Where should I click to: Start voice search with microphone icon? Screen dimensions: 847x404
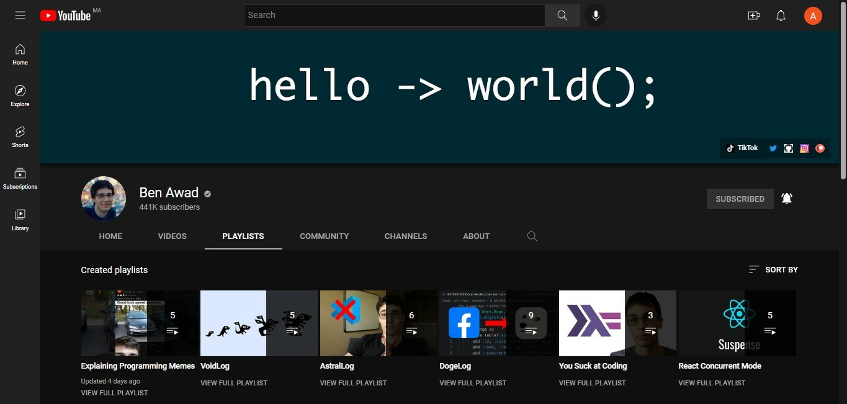(596, 16)
